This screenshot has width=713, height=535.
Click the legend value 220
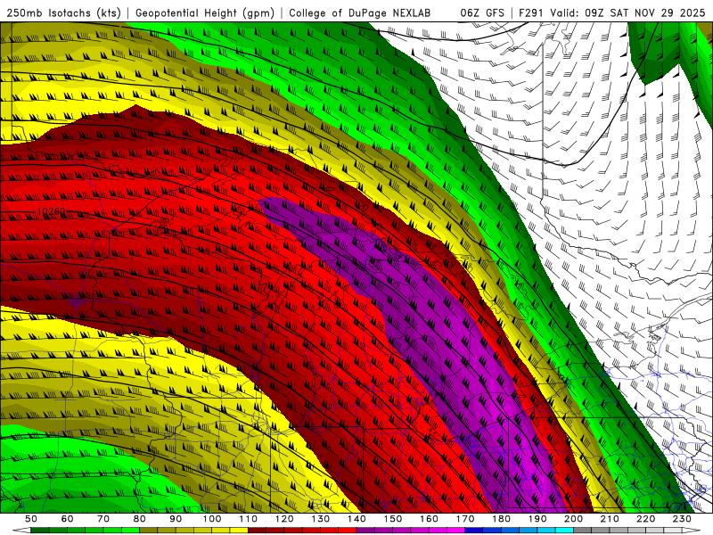click(x=645, y=519)
